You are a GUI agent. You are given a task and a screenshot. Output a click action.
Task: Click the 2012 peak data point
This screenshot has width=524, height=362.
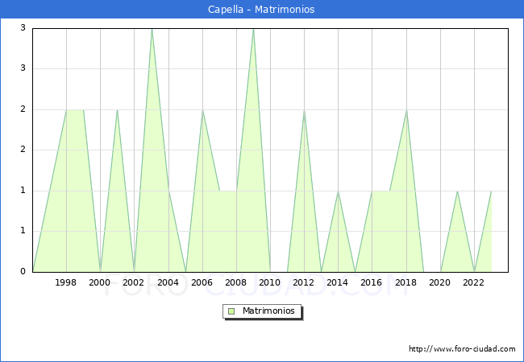tap(305, 110)
